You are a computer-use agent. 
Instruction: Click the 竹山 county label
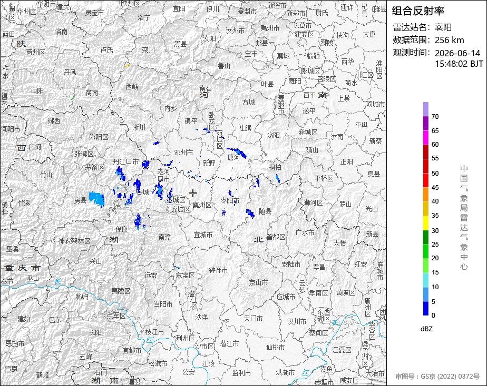coord(46,175)
